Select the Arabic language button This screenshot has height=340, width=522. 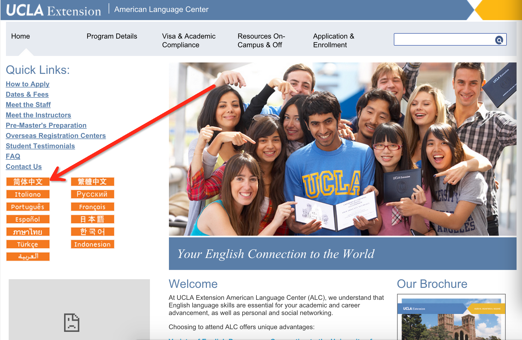pos(28,257)
